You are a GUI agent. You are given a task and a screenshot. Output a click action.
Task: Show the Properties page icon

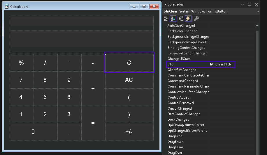181,19
